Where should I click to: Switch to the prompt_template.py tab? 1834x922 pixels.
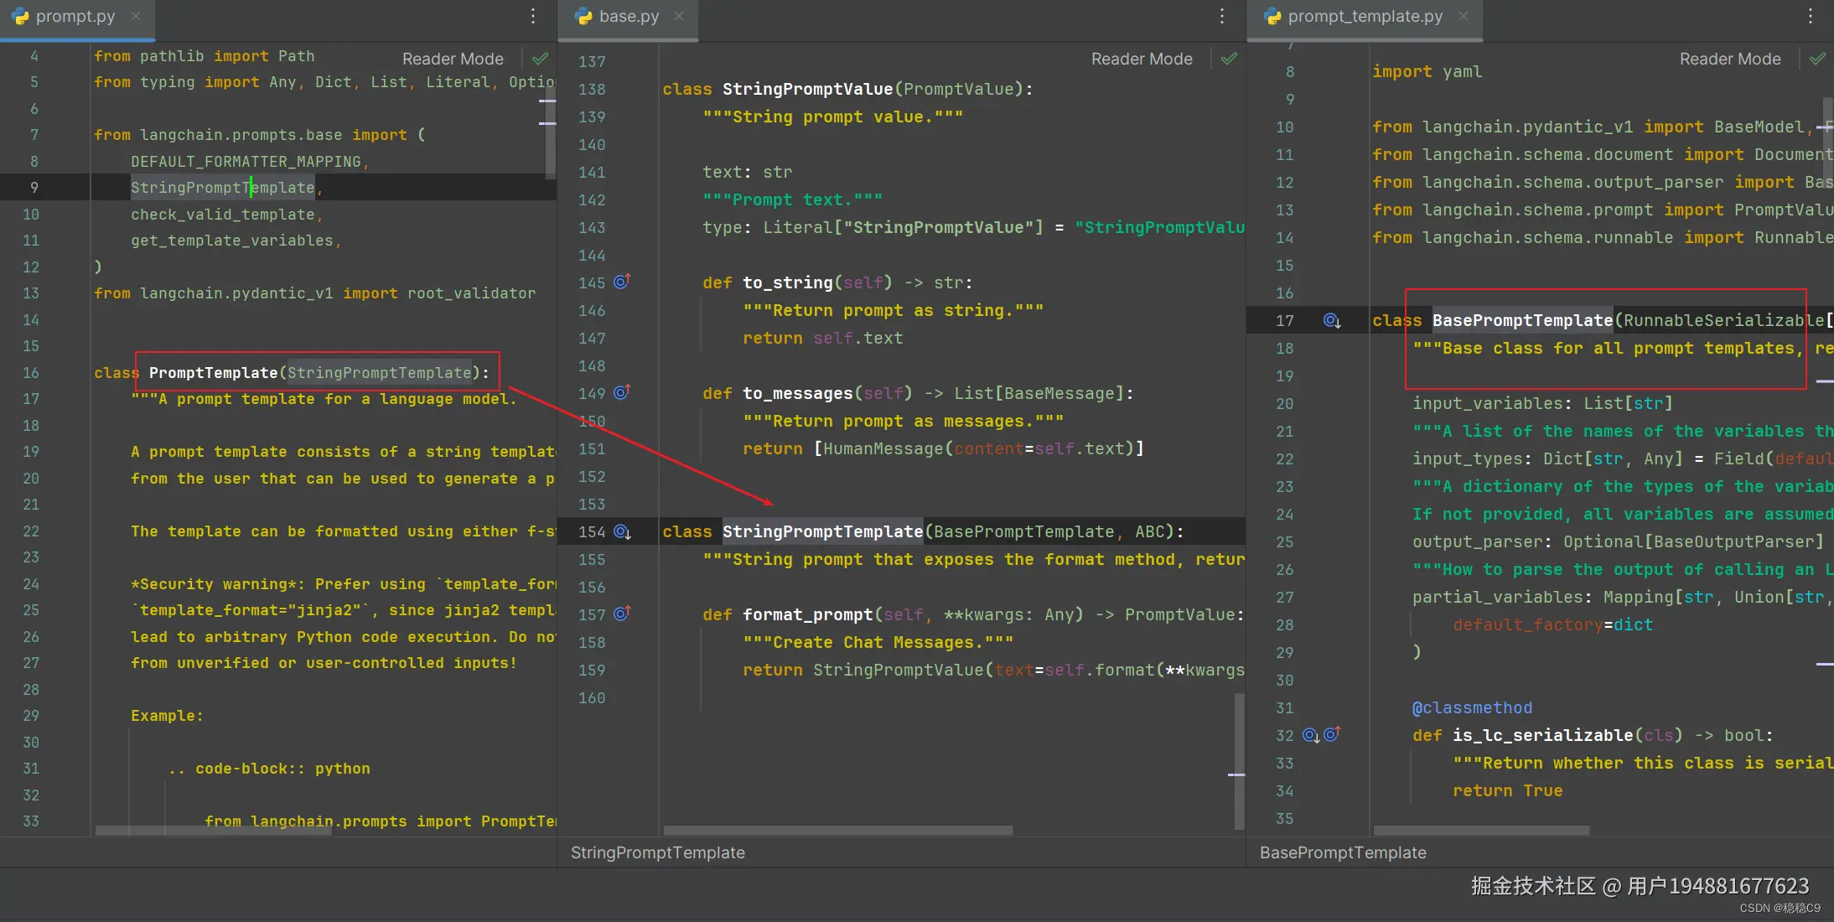[1365, 16]
